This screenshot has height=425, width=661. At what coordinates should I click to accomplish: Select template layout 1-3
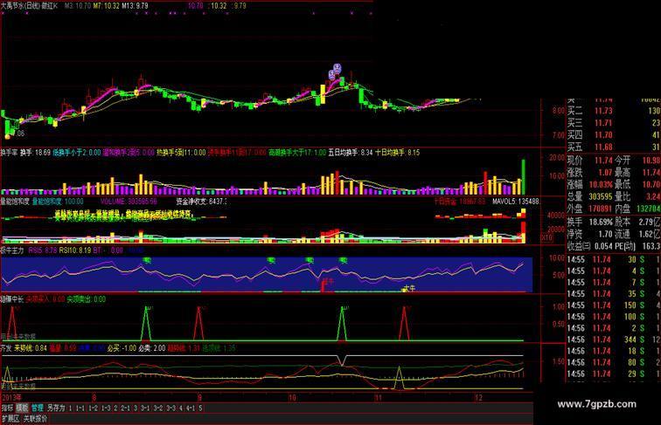pos(106,408)
